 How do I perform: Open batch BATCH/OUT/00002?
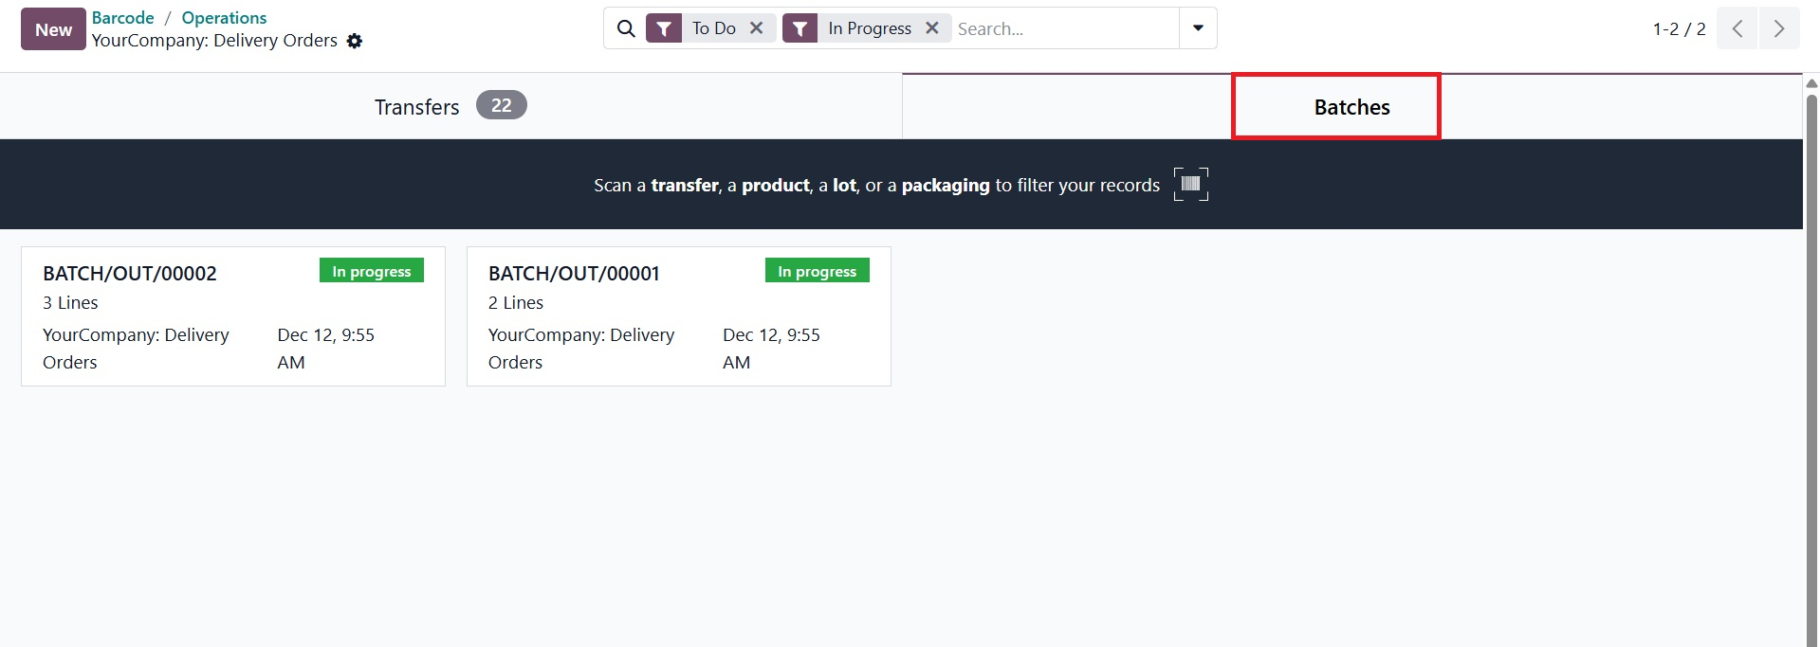232,316
